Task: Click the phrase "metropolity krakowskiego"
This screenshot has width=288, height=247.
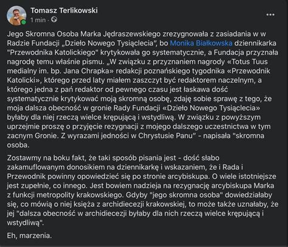Action: tap(80, 195)
